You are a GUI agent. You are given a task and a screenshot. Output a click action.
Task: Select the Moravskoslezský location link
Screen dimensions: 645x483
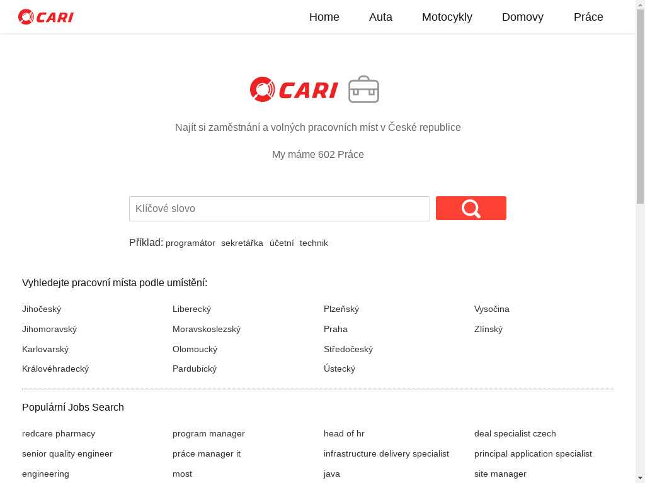[206, 329]
